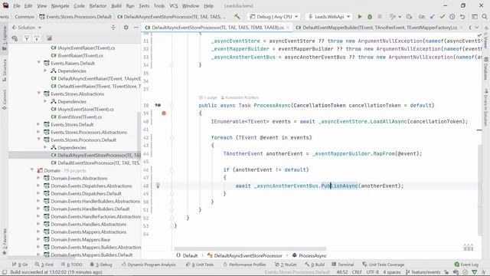The width and height of the screenshot is (490, 276).
Task: Open the Terminal tool window
Action: point(342,264)
